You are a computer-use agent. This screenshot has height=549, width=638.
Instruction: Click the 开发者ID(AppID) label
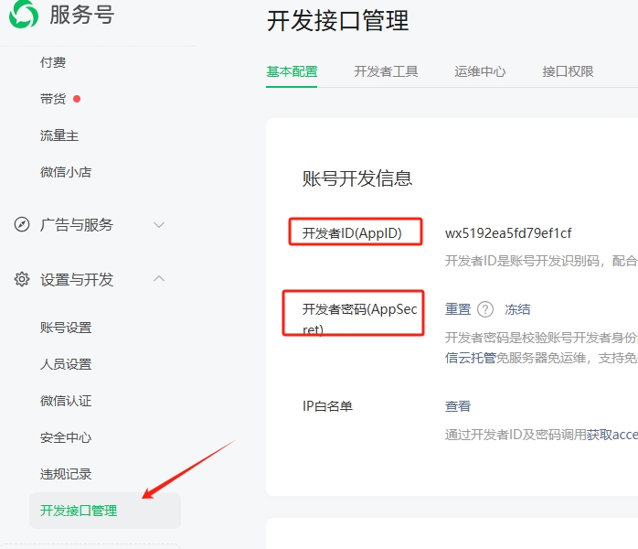(x=352, y=233)
